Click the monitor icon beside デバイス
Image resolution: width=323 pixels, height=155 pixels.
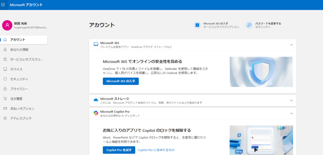[5, 69]
